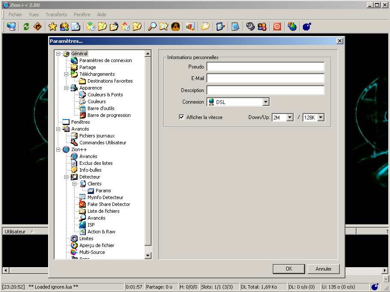
Task: Click the red power shutdown toolbar icon
Action: [277, 27]
